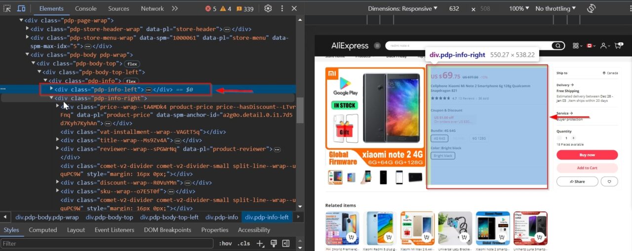The image size is (632, 251).
Task: Open the 100% zoom dropdown
Action: tap(519, 8)
